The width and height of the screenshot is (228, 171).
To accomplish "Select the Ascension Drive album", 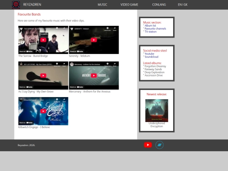I will (154, 76).
